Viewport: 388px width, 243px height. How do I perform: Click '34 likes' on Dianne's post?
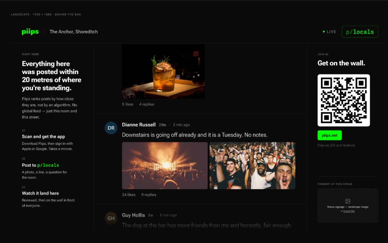pos(129,195)
